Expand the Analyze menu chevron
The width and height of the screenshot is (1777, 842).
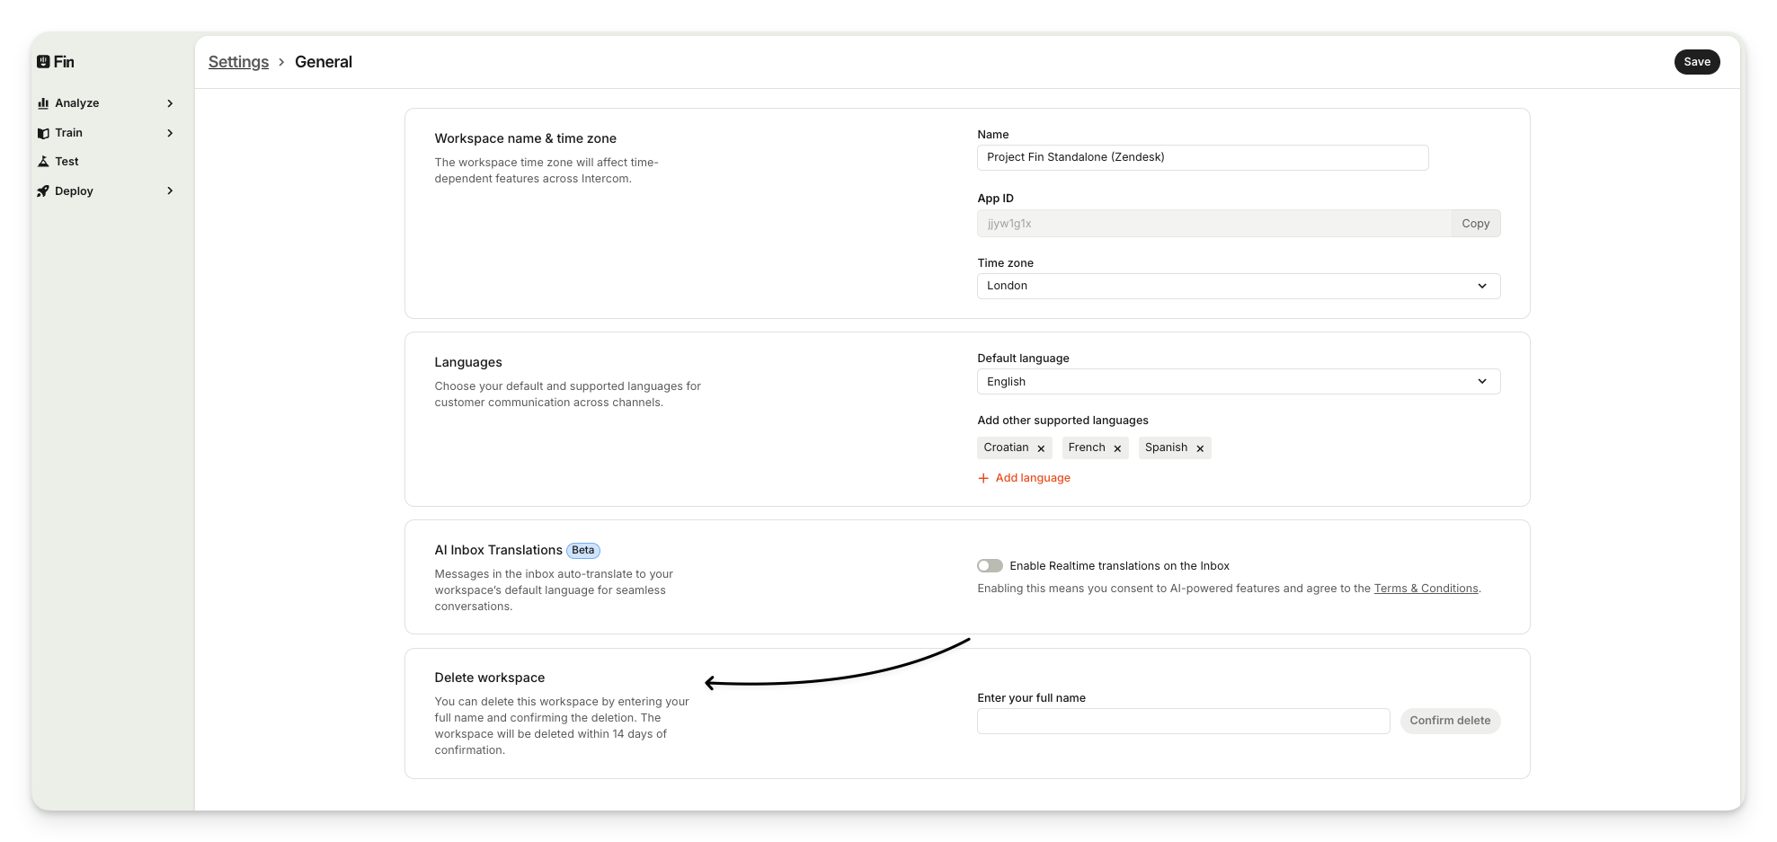click(170, 103)
